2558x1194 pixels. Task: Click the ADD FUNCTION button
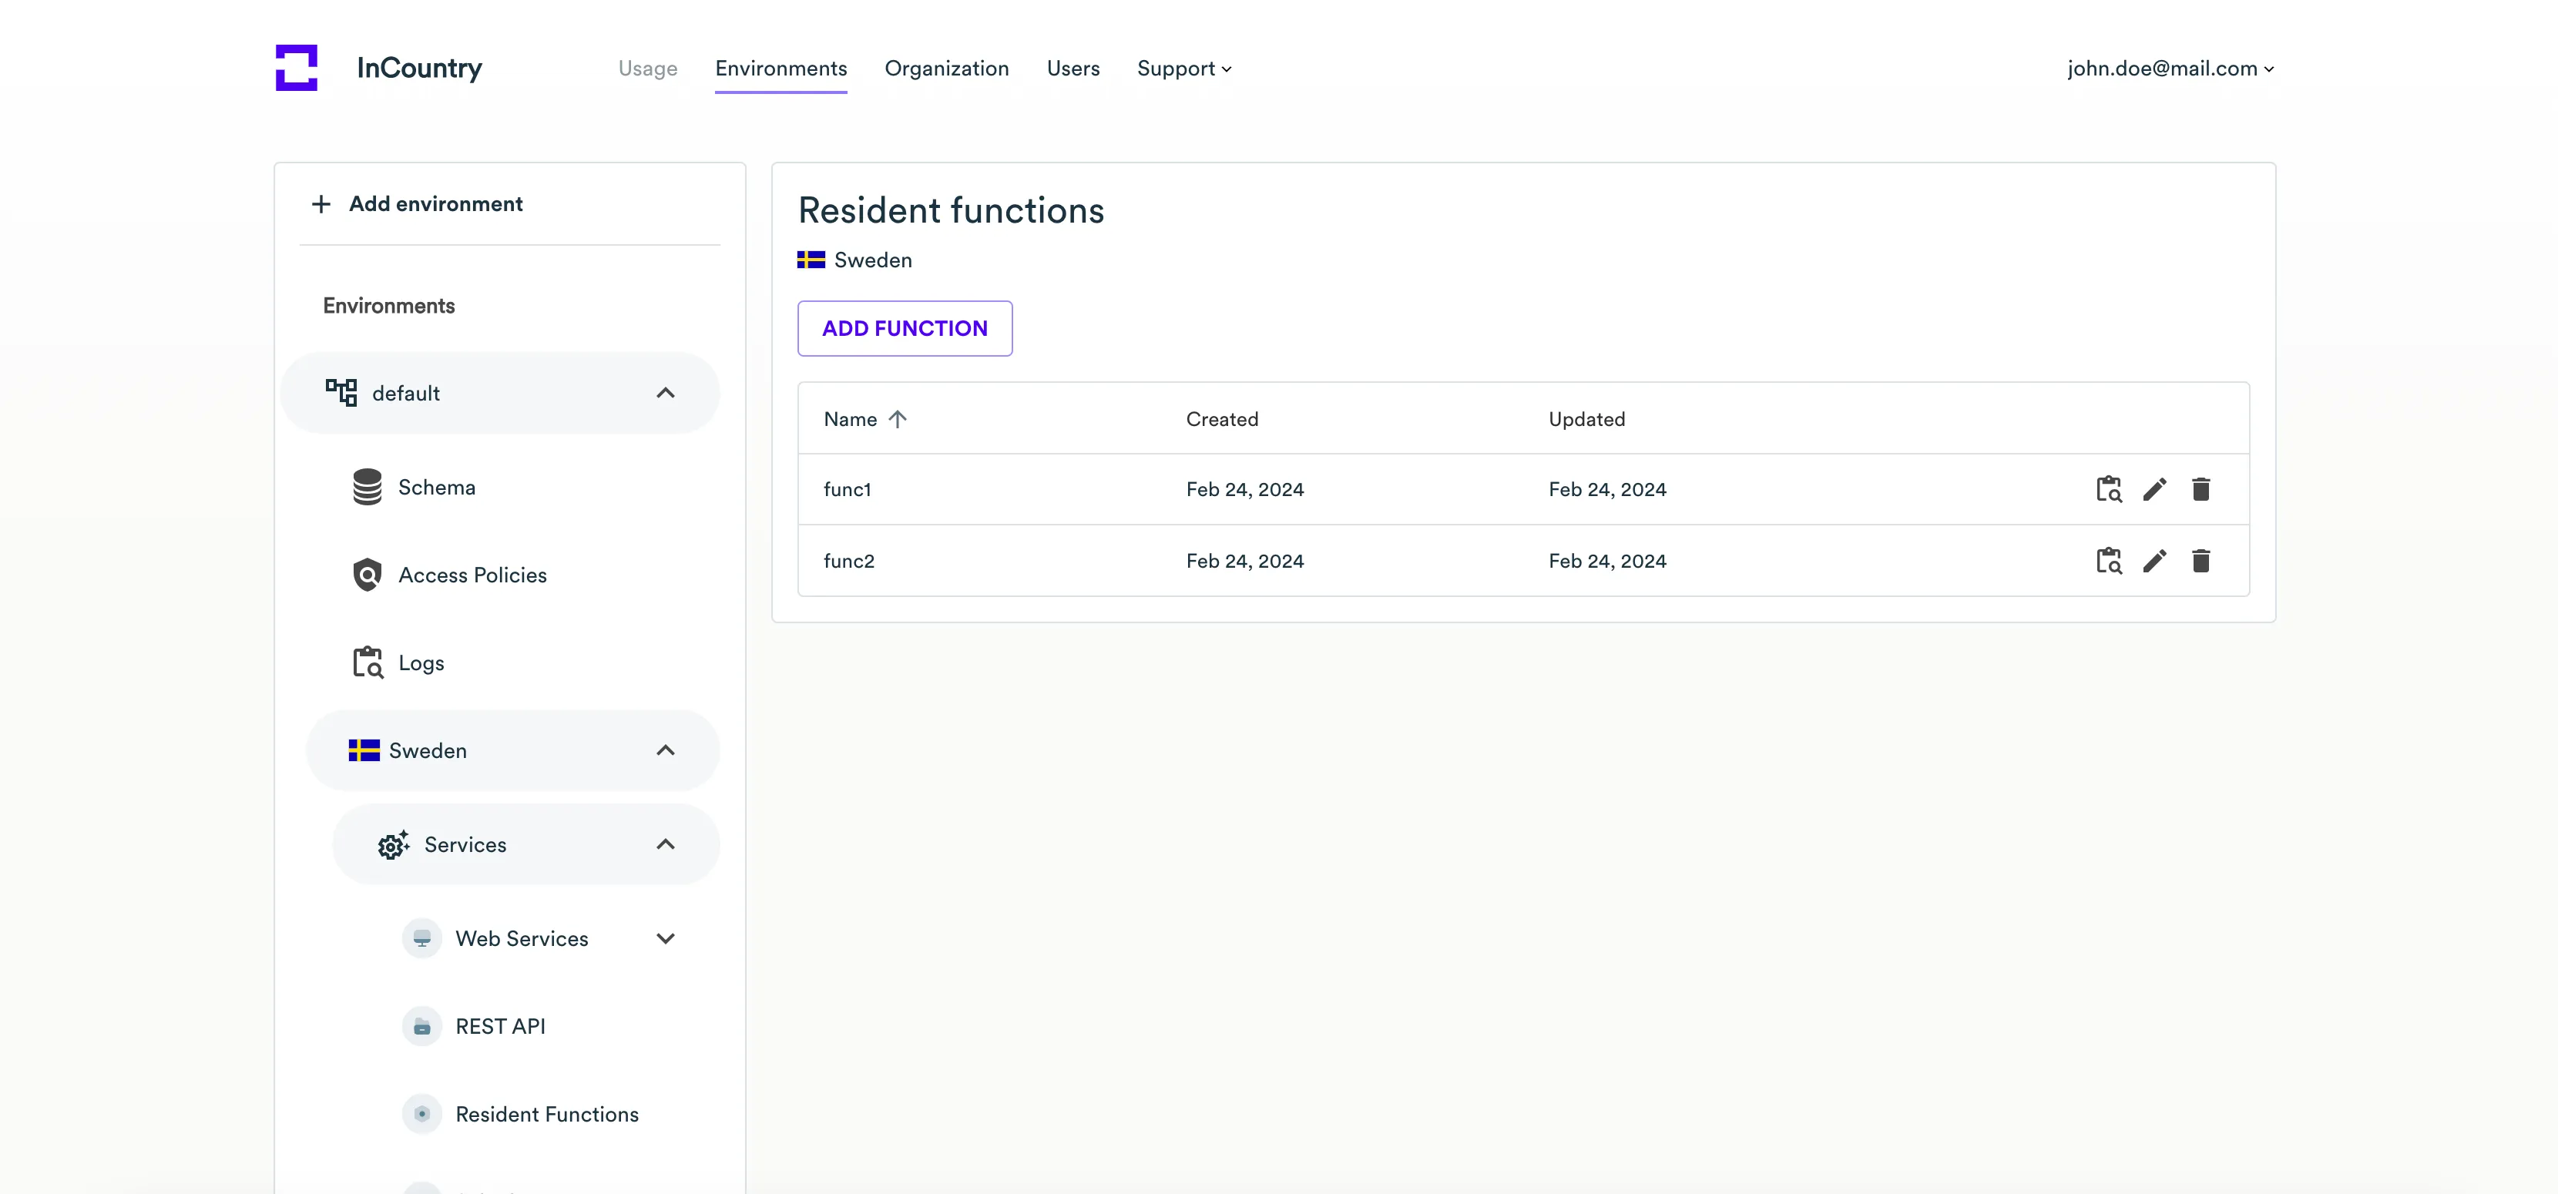coord(904,328)
